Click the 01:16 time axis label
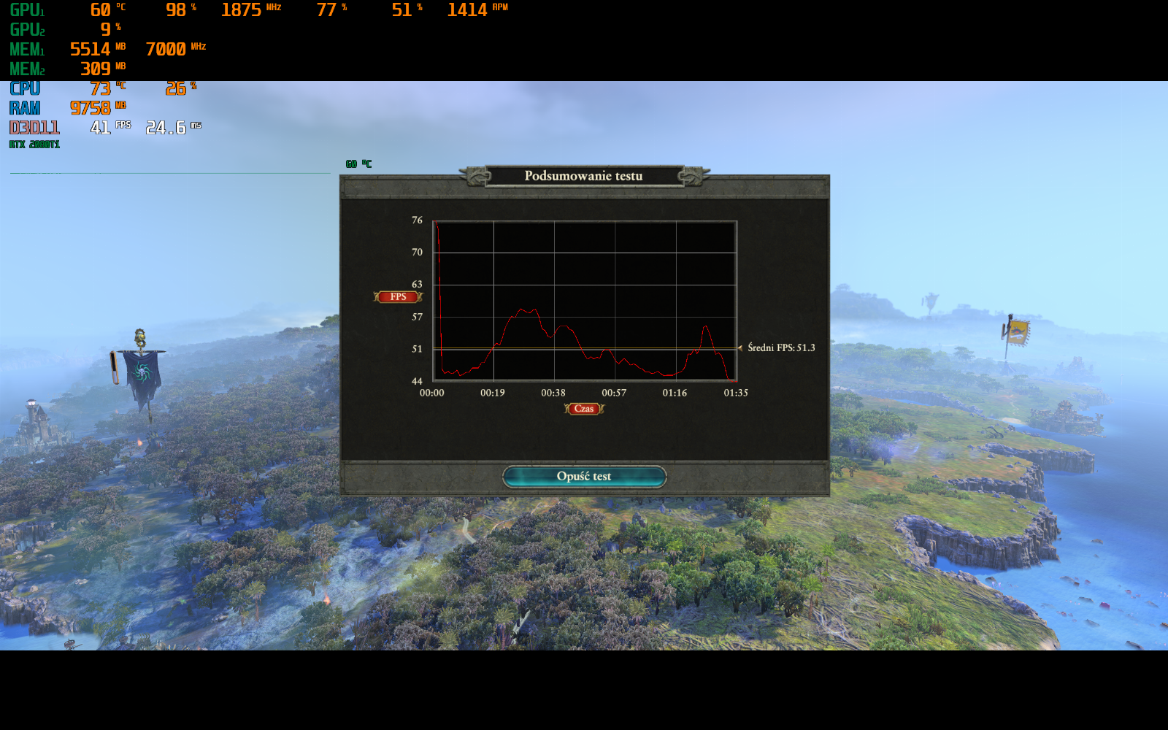This screenshot has width=1168, height=730. point(675,393)
